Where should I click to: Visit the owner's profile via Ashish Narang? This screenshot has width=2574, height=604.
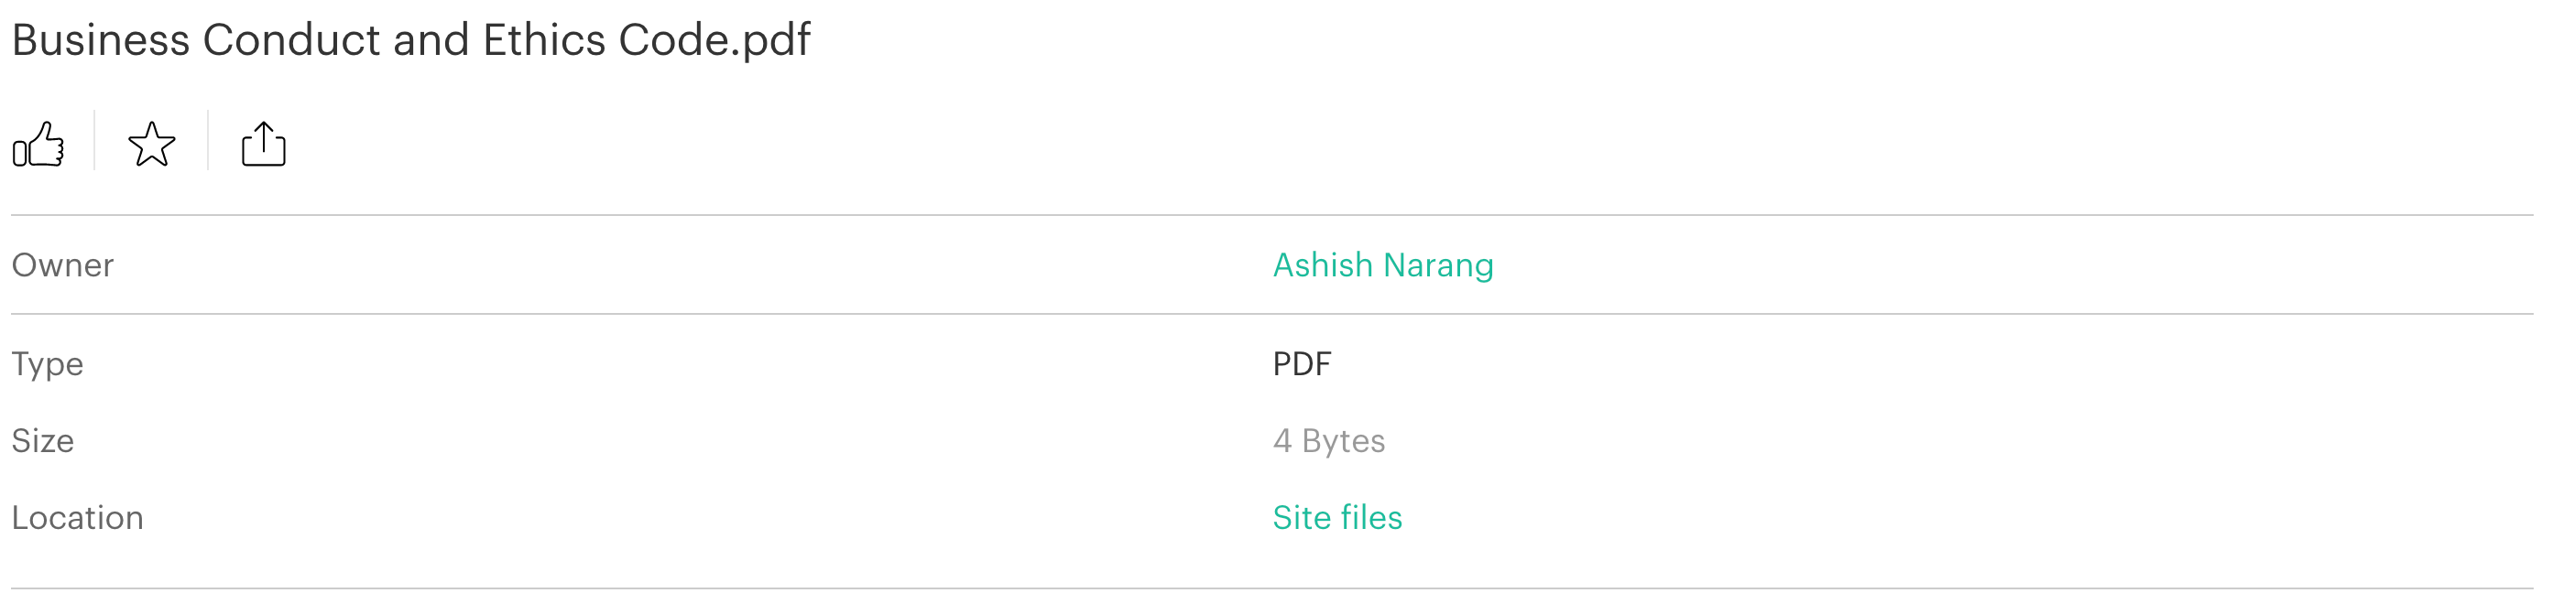pyautogui.click(x=1382, y=264)
